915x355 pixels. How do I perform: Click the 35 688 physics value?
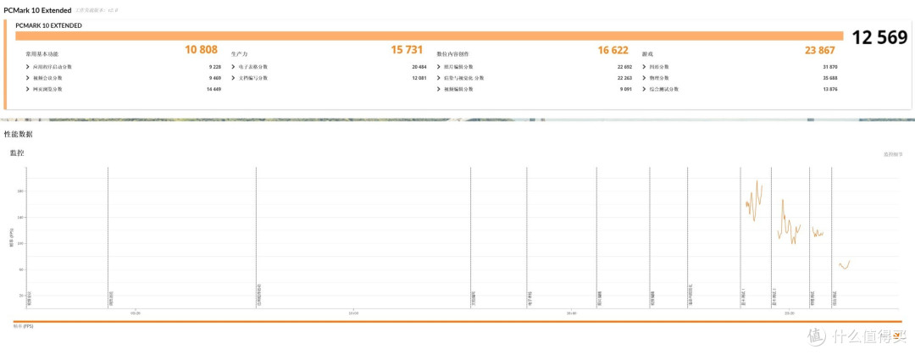829,78
